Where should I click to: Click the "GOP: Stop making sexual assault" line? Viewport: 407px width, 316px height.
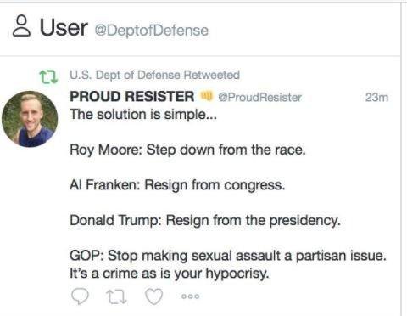(x=228, y=256)
